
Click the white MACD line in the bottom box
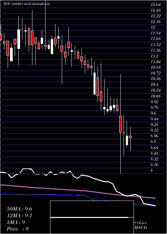(89, 217)
